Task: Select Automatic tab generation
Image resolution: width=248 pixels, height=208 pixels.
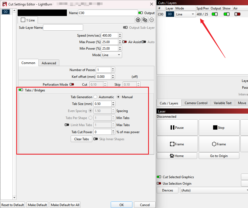Action: click(95, 97)
